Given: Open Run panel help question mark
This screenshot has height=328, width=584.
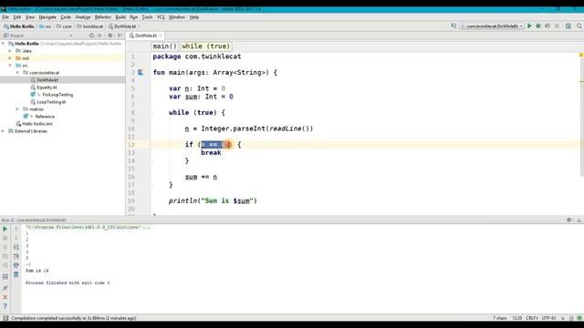Looking at the screenshot, I should [5, 306].
